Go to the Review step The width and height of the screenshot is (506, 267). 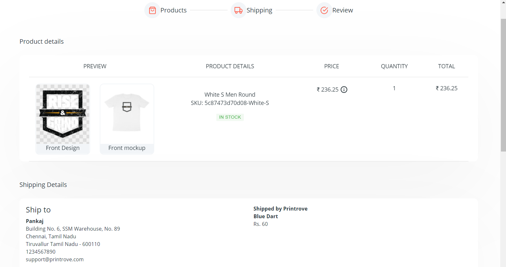[x=343, y=10]
